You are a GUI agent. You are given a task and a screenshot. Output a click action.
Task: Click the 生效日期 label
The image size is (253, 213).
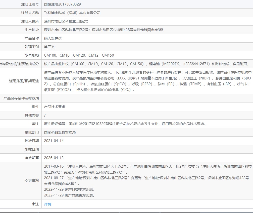pos(32,149)
